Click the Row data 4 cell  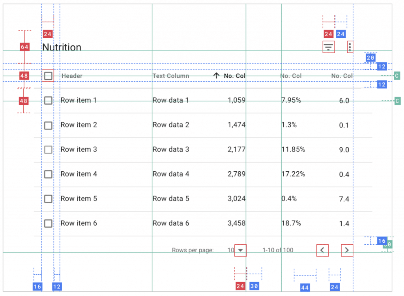click(x=171, y=174)
